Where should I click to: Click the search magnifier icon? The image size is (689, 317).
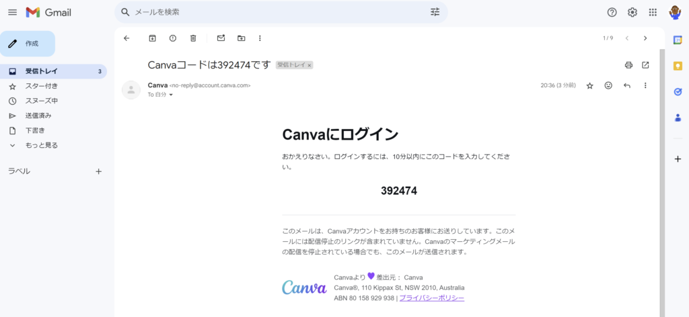pyautogui.click(x=125, y=12)
